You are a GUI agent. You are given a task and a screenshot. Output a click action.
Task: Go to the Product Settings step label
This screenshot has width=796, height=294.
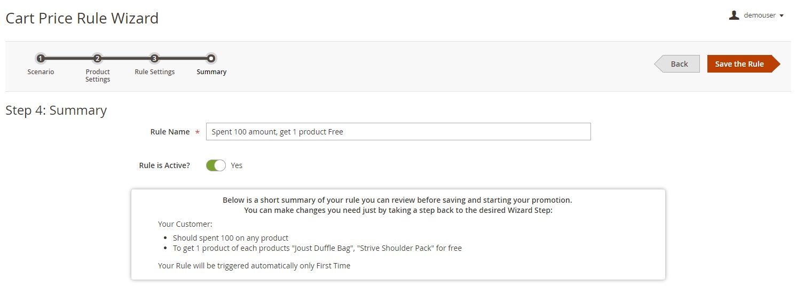(x=98, y=75)
